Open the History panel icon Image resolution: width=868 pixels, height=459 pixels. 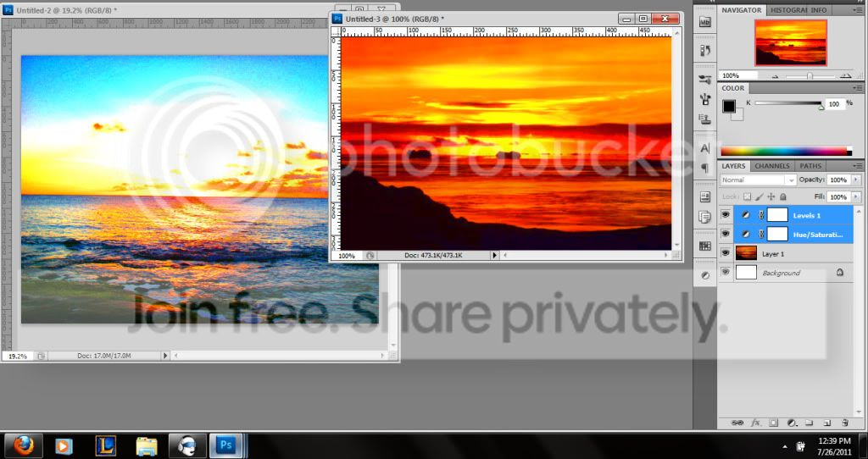(x=704, y=50)
